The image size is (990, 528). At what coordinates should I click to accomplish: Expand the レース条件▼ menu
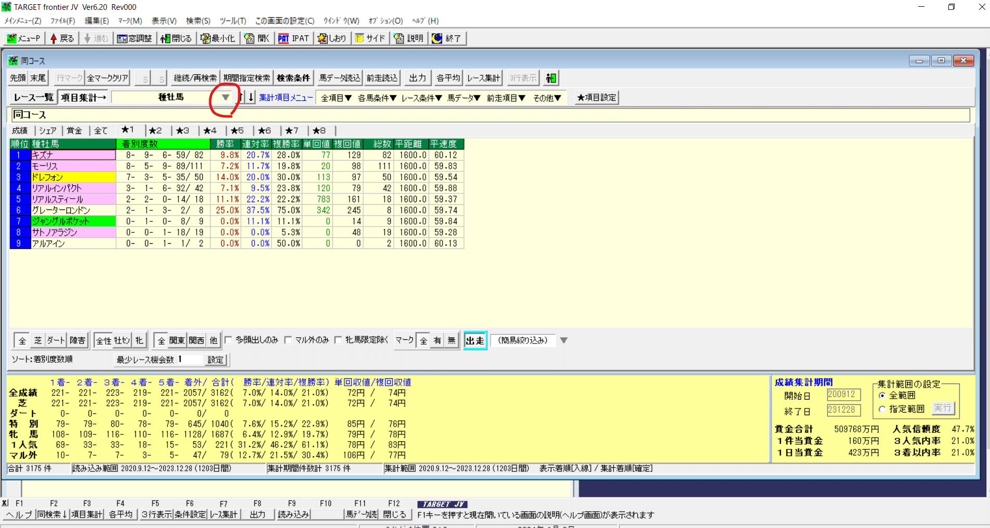point(421,98)
